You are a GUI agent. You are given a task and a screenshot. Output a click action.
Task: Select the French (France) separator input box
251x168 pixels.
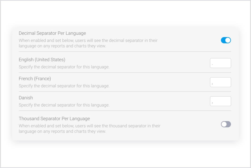(220, 82)
